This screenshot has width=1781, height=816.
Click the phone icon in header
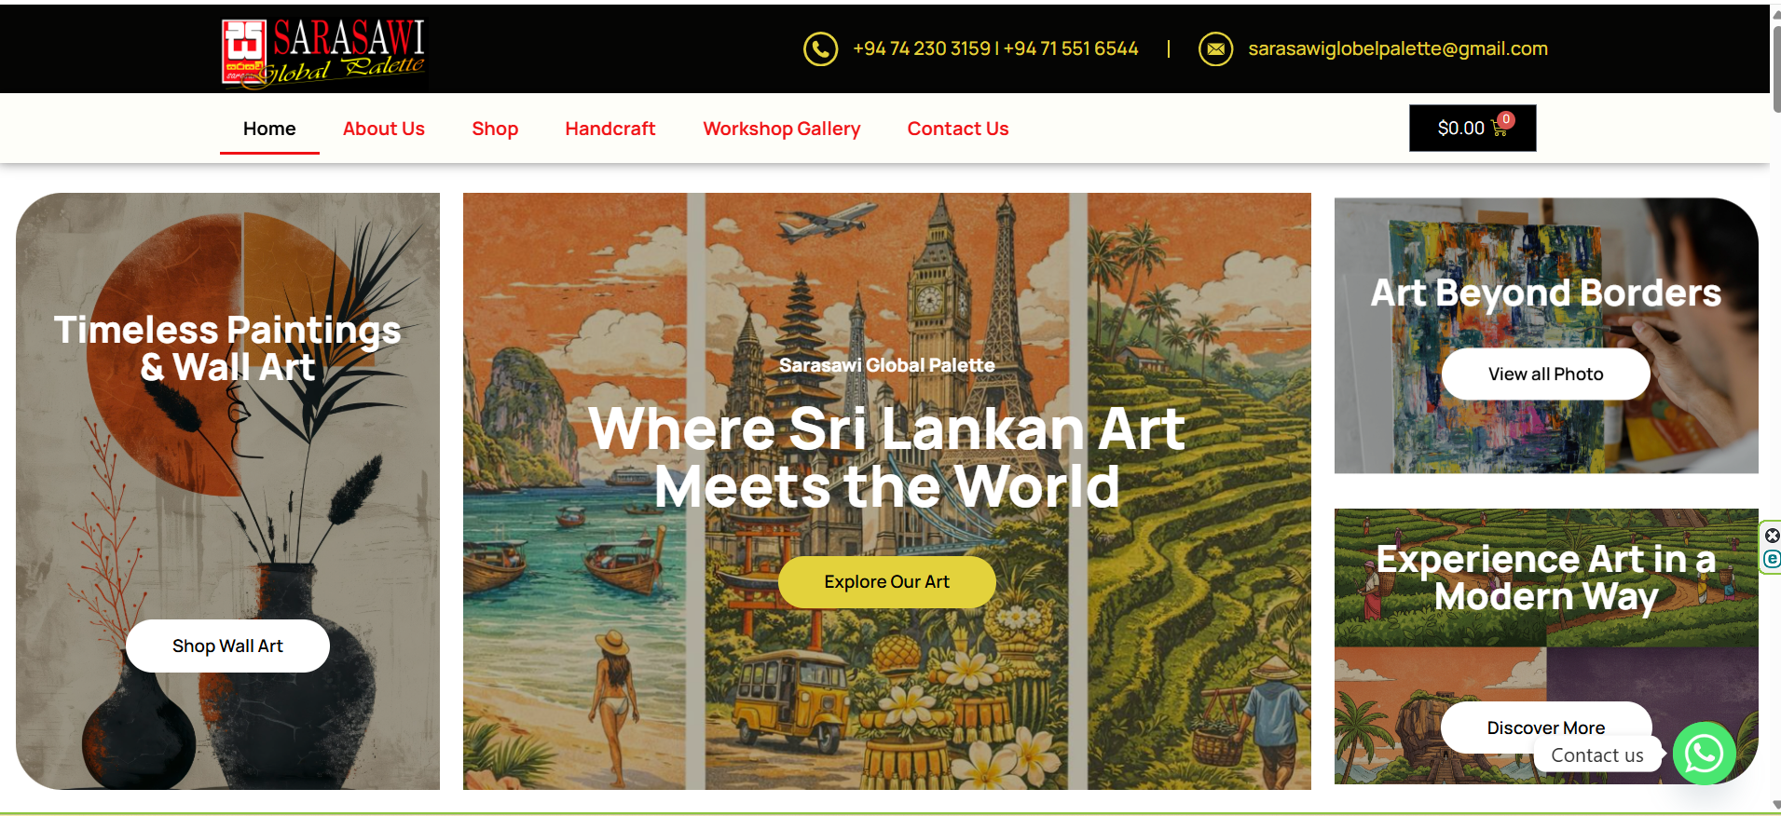821,49
